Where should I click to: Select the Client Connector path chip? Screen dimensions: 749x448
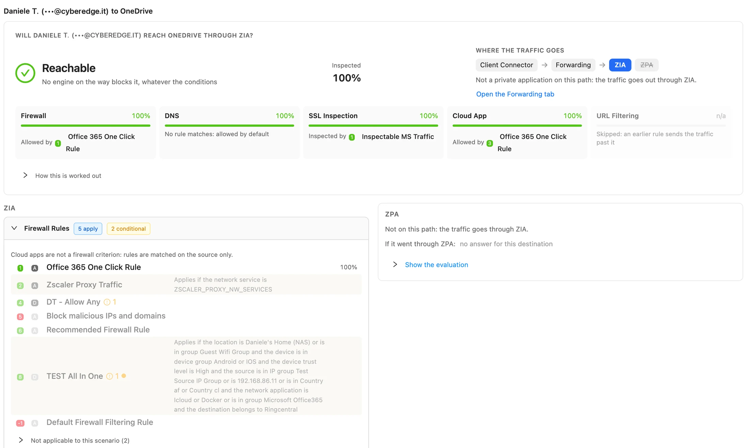click(x=507, y=65)
